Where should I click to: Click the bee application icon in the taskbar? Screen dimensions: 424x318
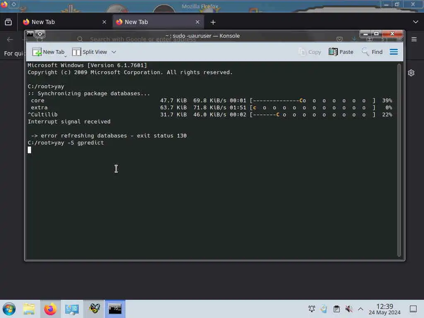coord(94,309)
